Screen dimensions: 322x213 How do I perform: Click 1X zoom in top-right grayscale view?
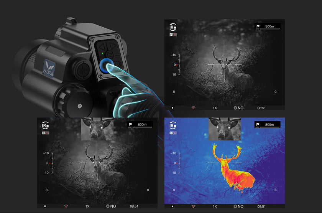coord(215,108)
